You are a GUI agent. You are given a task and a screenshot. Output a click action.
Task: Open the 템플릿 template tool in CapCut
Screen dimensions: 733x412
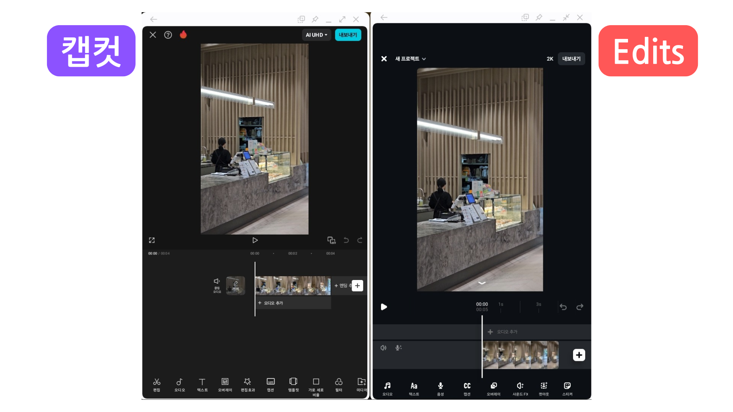[x=293, y=385]
